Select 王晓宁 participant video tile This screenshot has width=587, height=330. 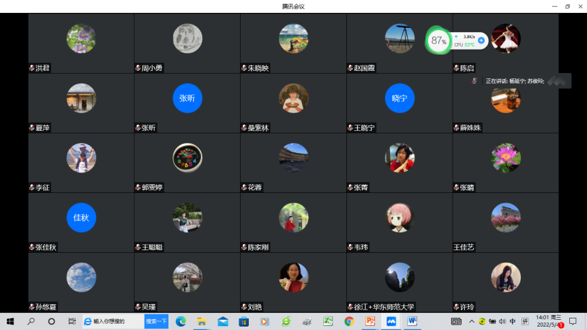[x=399, y=104]
